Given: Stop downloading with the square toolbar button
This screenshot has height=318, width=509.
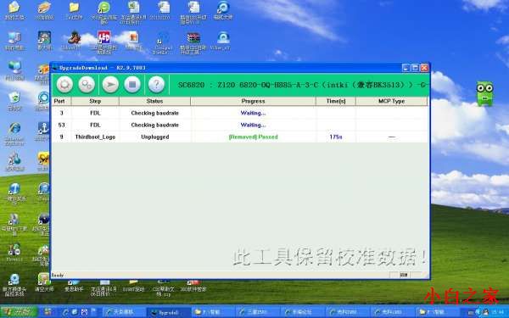Looking at the screenshot, I should 132,85.
